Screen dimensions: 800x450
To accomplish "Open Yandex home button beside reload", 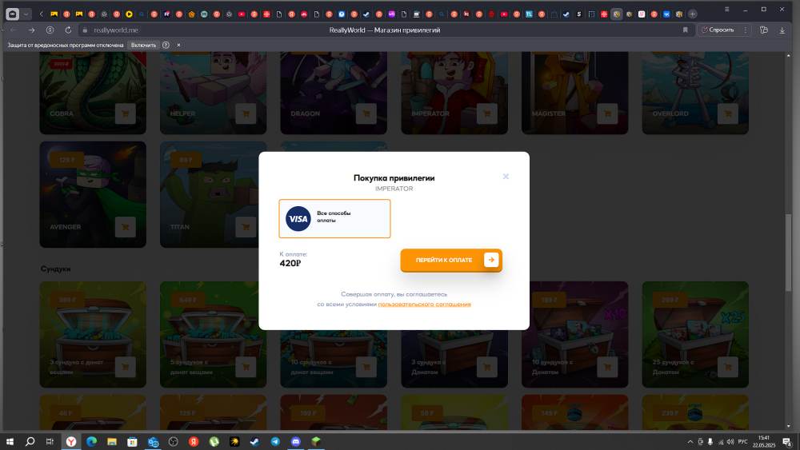I will [x=50, y=30].
